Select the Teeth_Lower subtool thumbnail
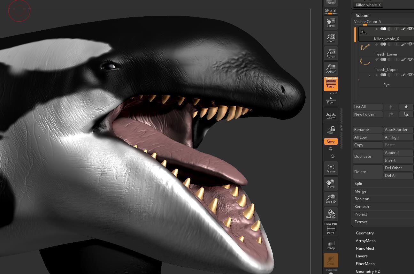The height and width of the screenshot is (274, 414). click(365, 48)
